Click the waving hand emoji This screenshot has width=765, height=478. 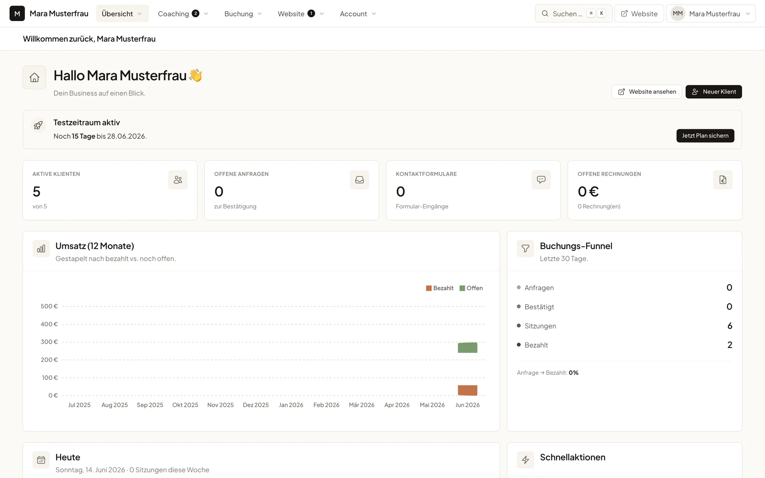(x=195, y=75)
